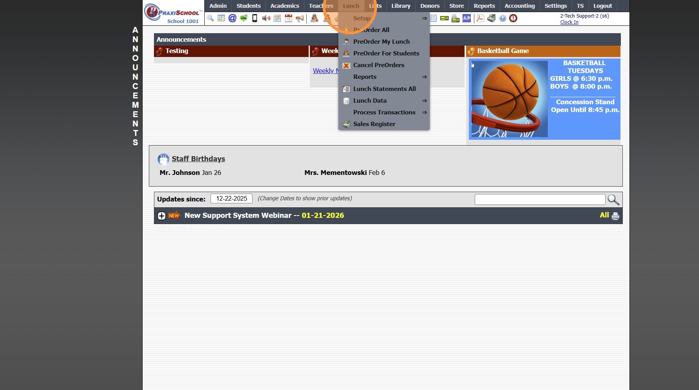Click the red date calendar icon
This screenshot has height=390, width=699.
pos(288,18)
